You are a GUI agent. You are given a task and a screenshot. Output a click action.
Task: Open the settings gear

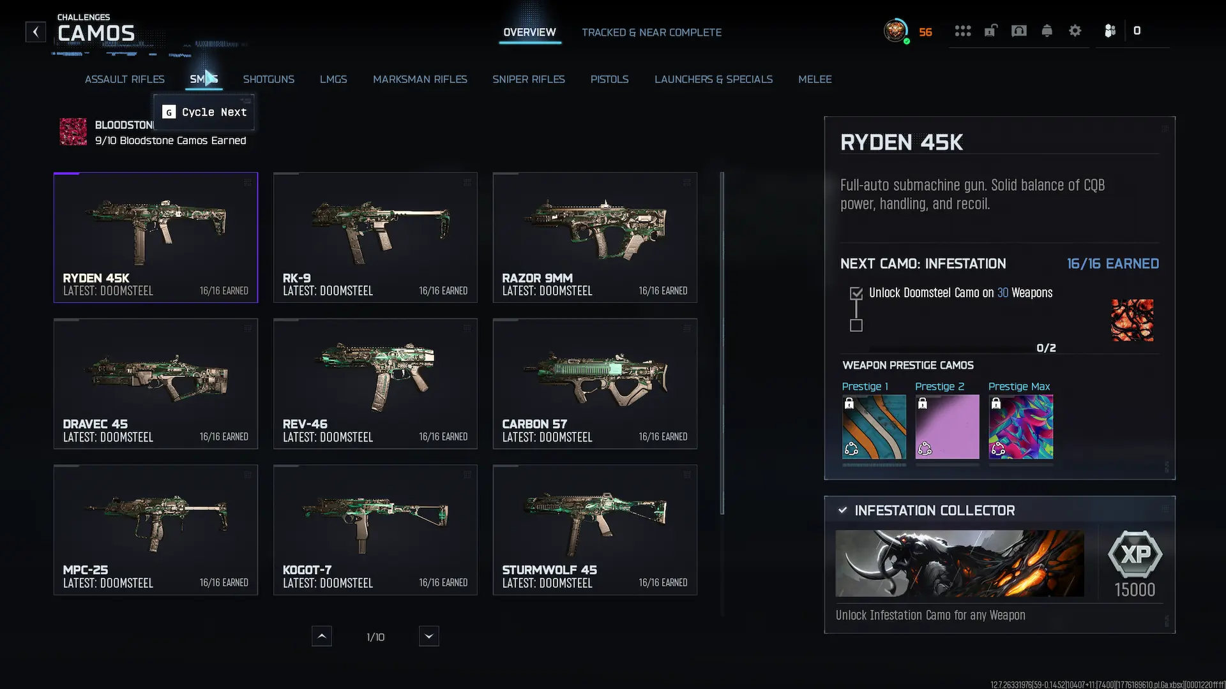[1075, 31]
